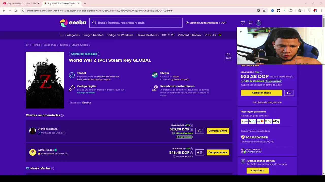
Task: Click SCAMADVISER trust logo
Action: (254, 137)
